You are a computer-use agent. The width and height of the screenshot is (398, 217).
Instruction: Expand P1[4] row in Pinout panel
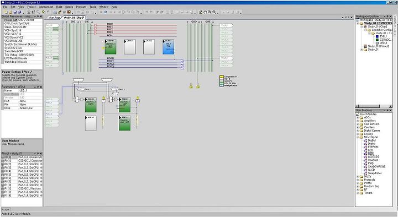point(3,196)
